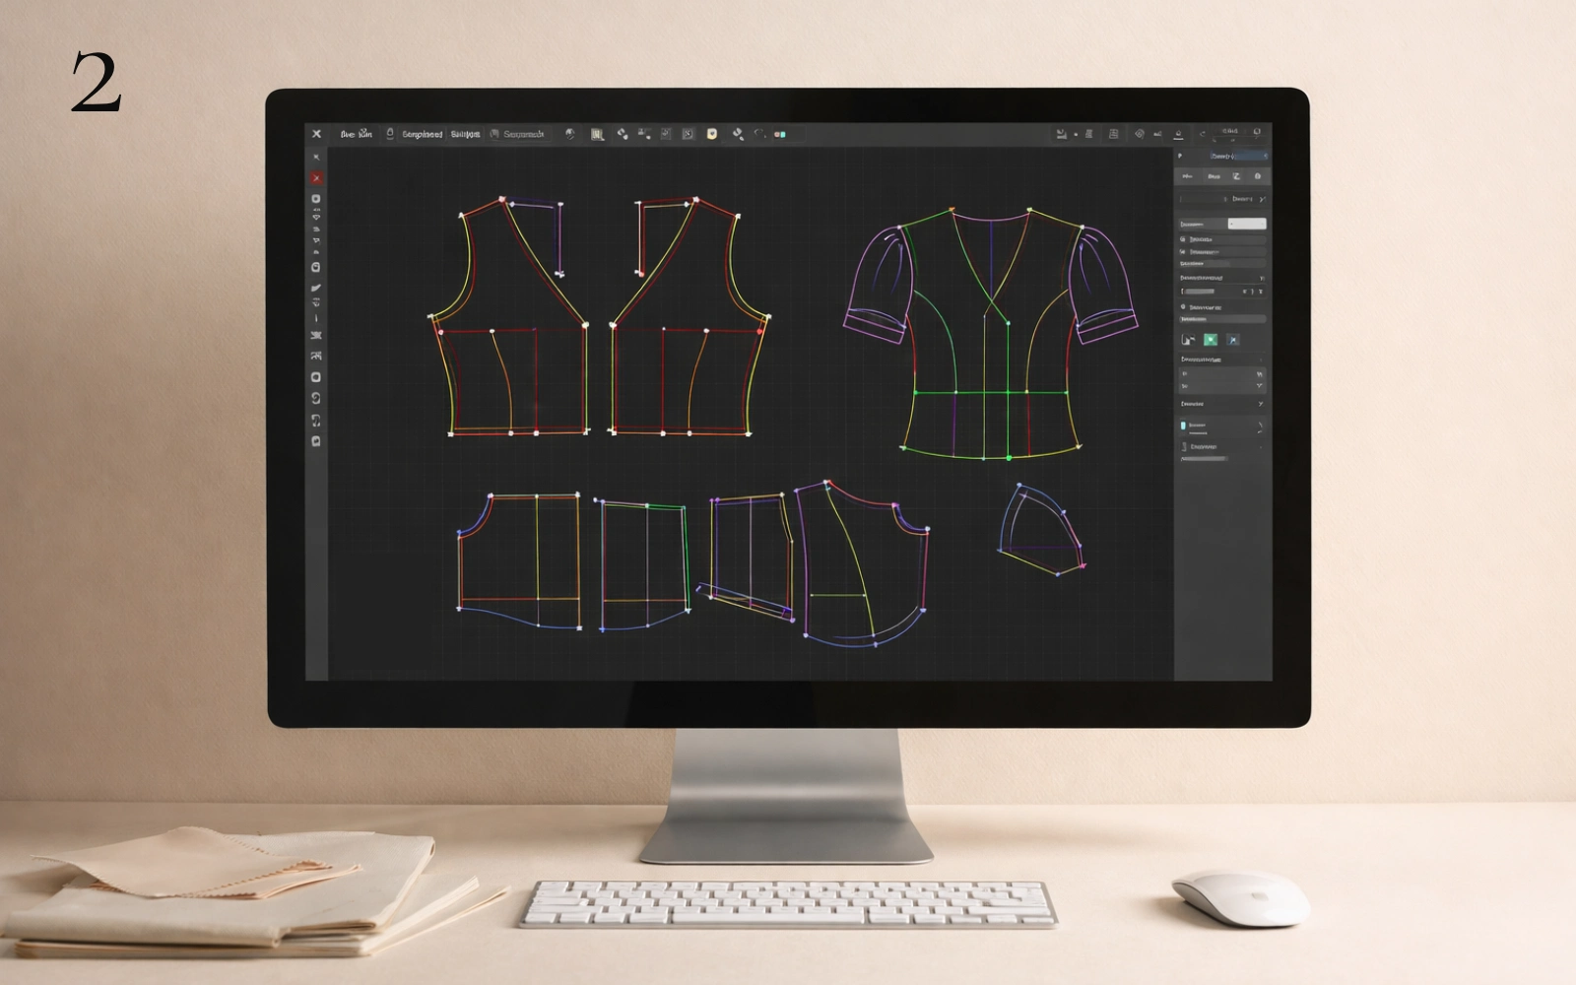Click the first text label in top toolbar
Image resolution: width=1576 pixels, height=985 pixels.
point(356,134)
